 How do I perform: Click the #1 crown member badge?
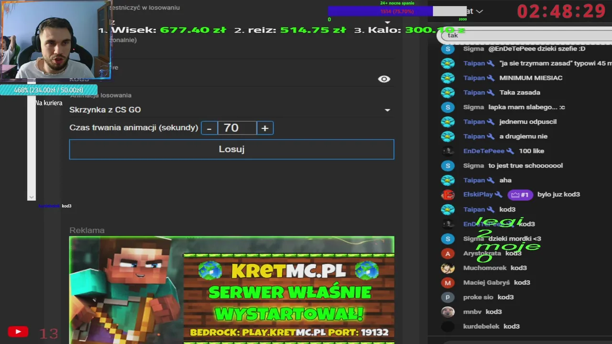tap(520, 194)
